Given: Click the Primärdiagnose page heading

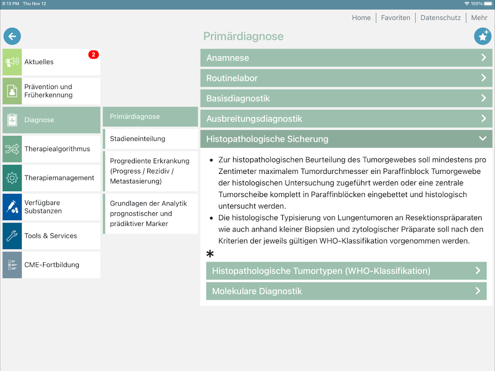Looking at the screenshot, I should tap(243, 36).
